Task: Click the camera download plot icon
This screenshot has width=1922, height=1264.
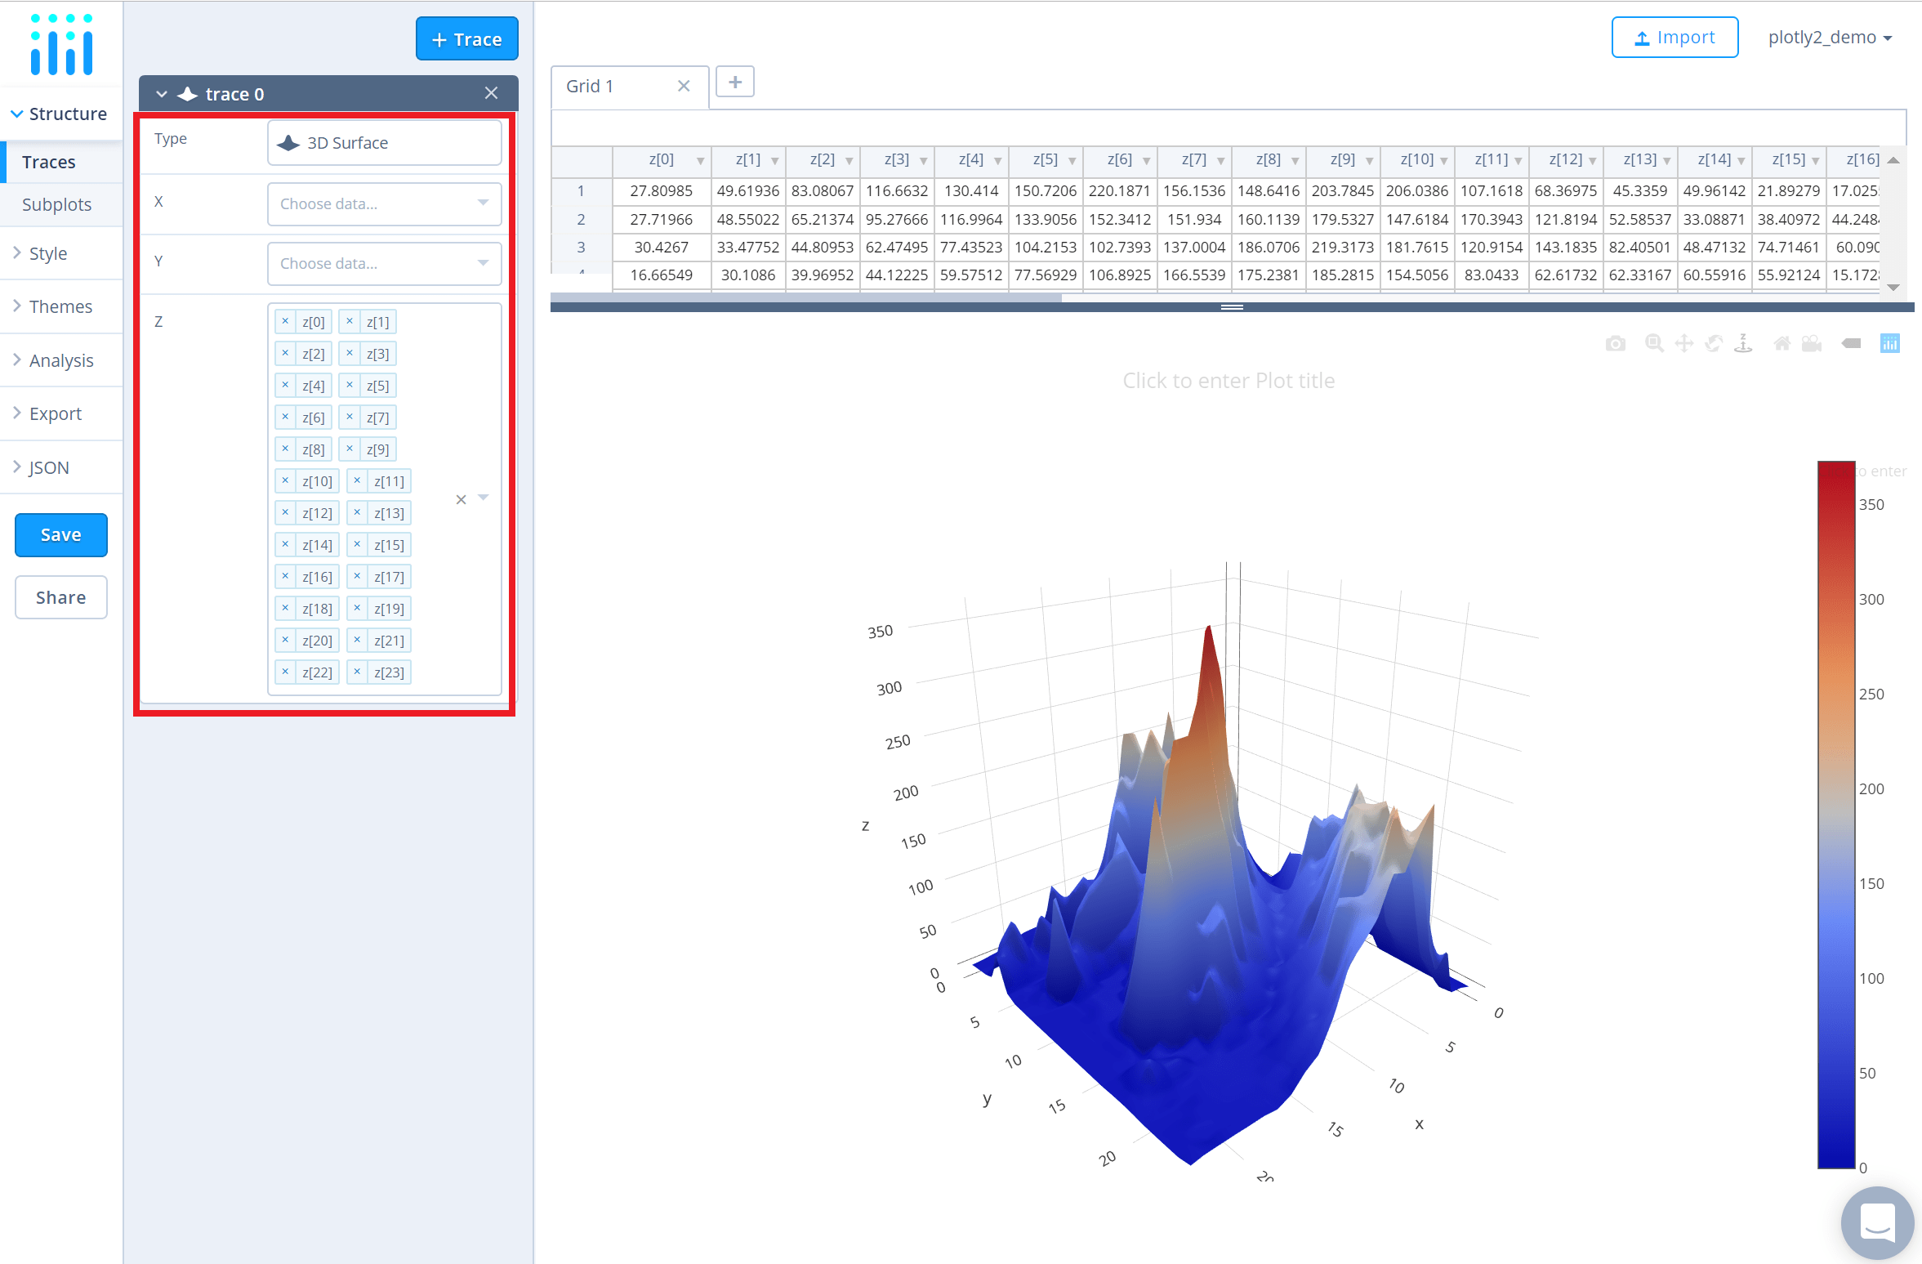Action: [1615, 344]
